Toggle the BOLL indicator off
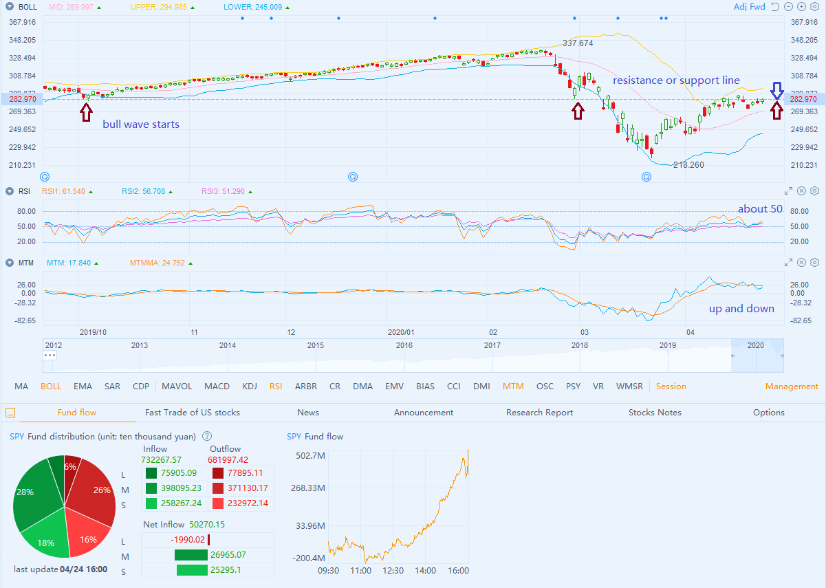This screenshot has width=826, height=588. [51, 386]
